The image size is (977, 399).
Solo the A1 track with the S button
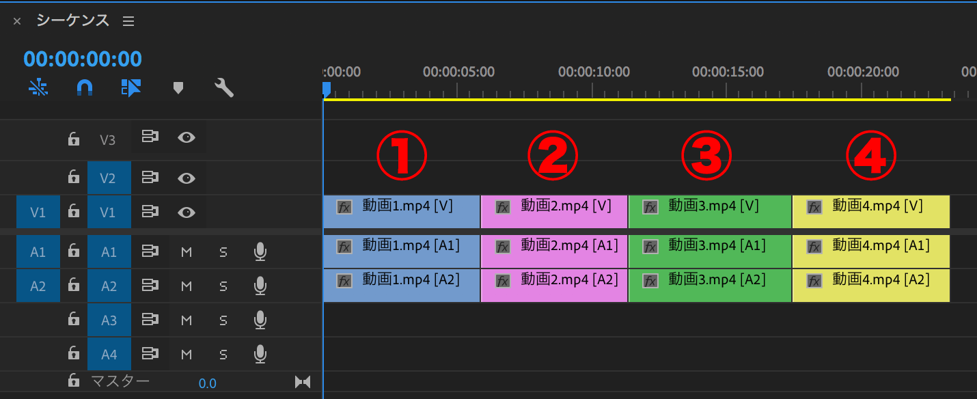(223, 251)
